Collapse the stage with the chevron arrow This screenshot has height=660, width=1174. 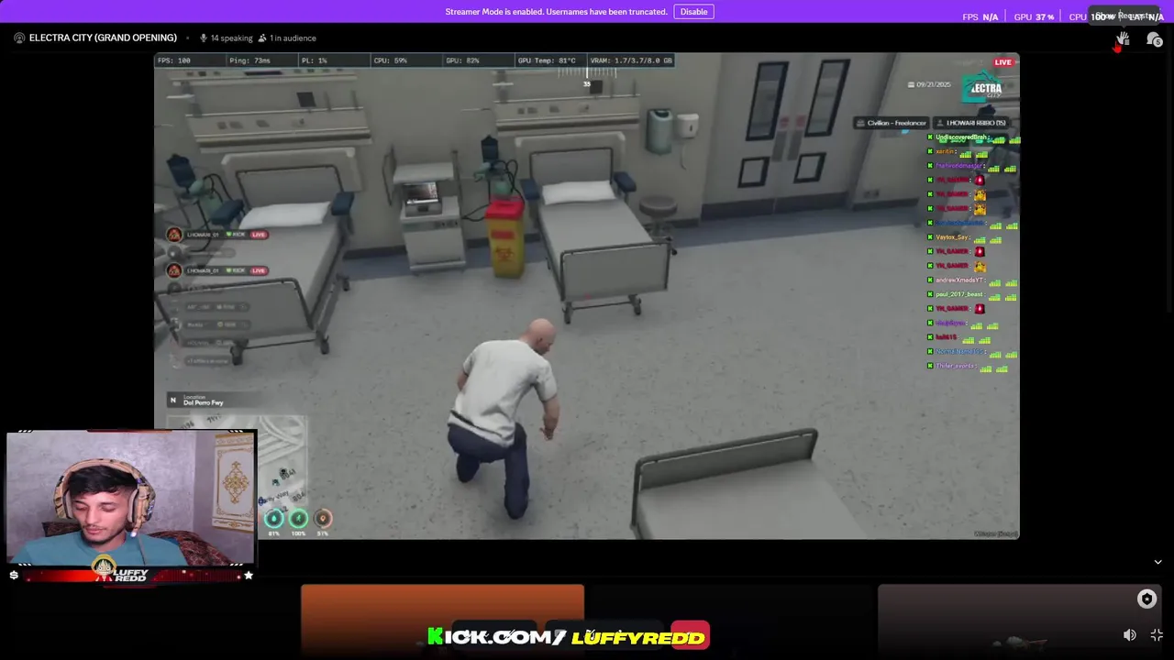[x=1157, y=562]
